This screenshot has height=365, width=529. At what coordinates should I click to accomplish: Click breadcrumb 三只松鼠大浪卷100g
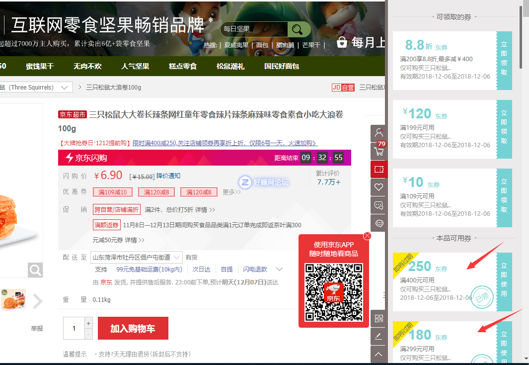(x=114, y=88)
